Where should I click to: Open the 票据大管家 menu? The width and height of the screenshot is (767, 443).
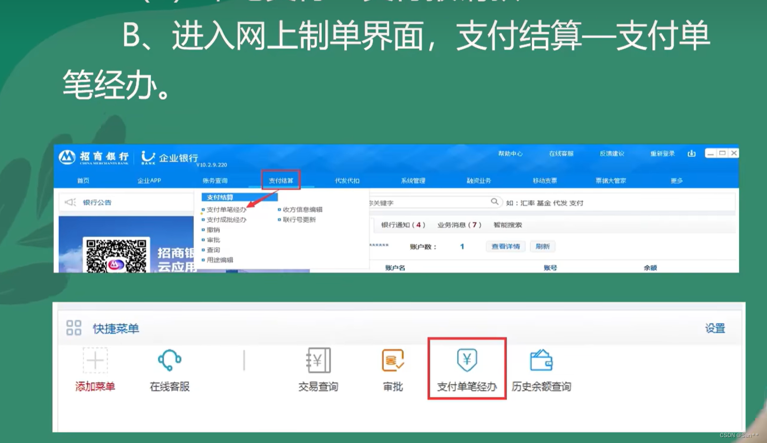[611, 181]
